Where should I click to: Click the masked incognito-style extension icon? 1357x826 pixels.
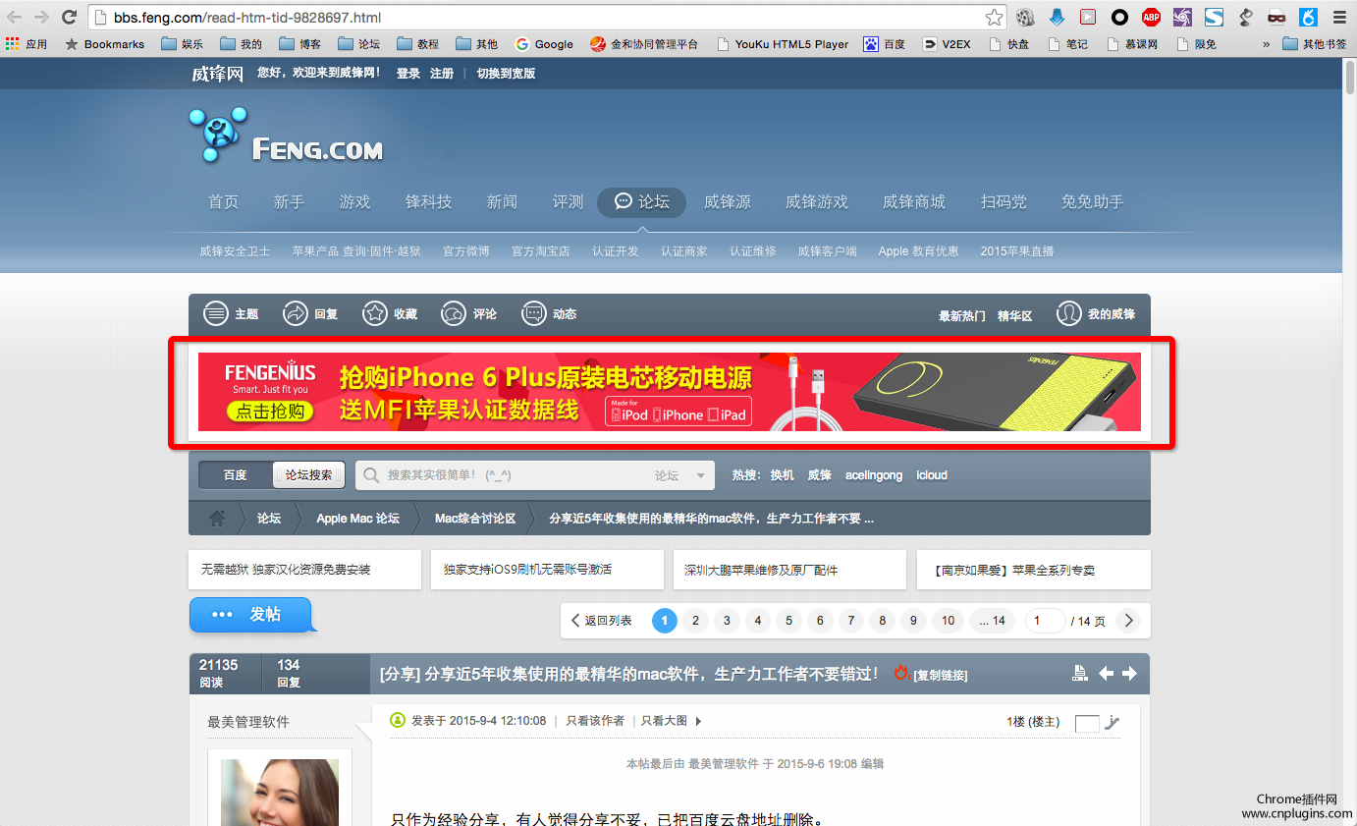[1276, 17]
